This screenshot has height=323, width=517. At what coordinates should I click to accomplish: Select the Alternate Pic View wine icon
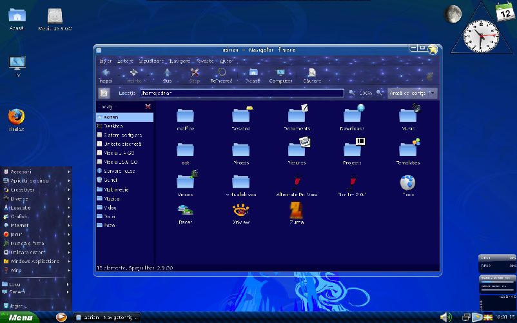297,182
